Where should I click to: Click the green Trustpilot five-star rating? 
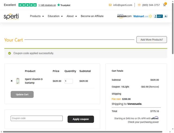[27, 5]
